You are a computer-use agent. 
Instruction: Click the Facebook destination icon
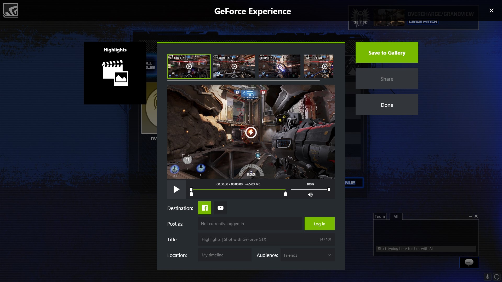[205, 208]
